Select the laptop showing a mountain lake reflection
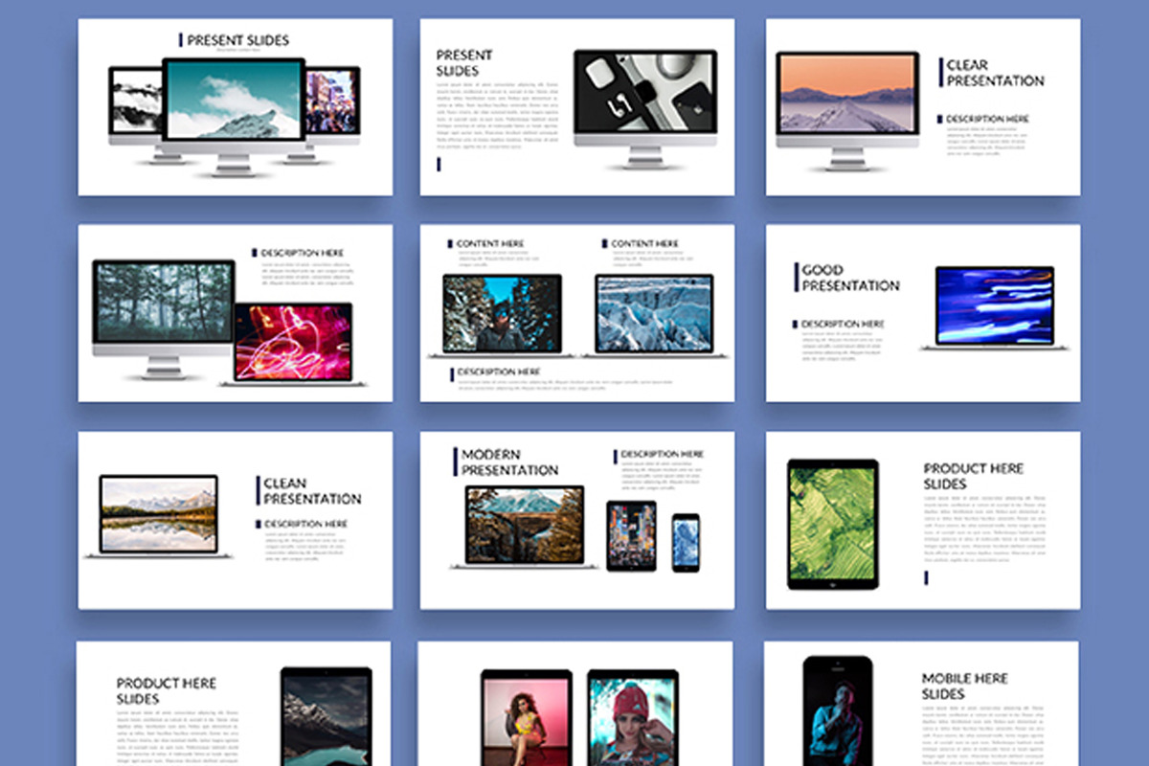Viewport: 1149px width, 766px height. tap(158, 517)
